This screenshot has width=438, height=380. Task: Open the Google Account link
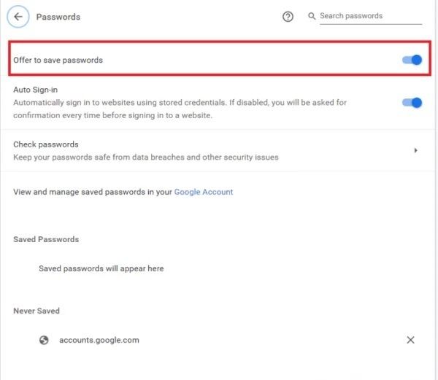coord(204,192)
